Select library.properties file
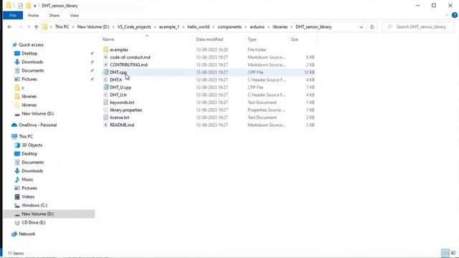This screenshot has height=258, width=459. click(126, 110)
